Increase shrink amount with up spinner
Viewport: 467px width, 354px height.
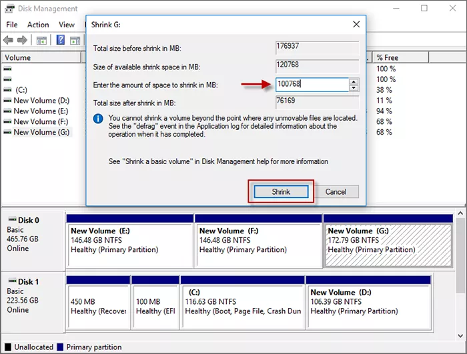[x=354, y=81]
